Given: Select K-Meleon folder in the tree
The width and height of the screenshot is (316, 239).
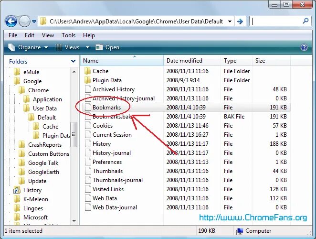Looking at the screenshot, I should pos(31,199).
